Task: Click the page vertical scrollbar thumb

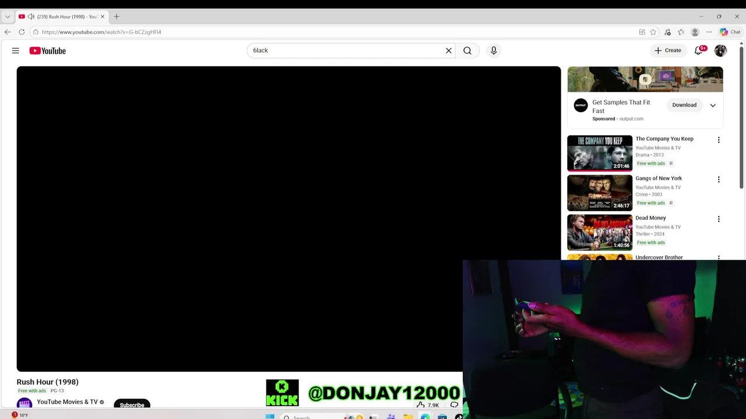Action: [741, 118]
